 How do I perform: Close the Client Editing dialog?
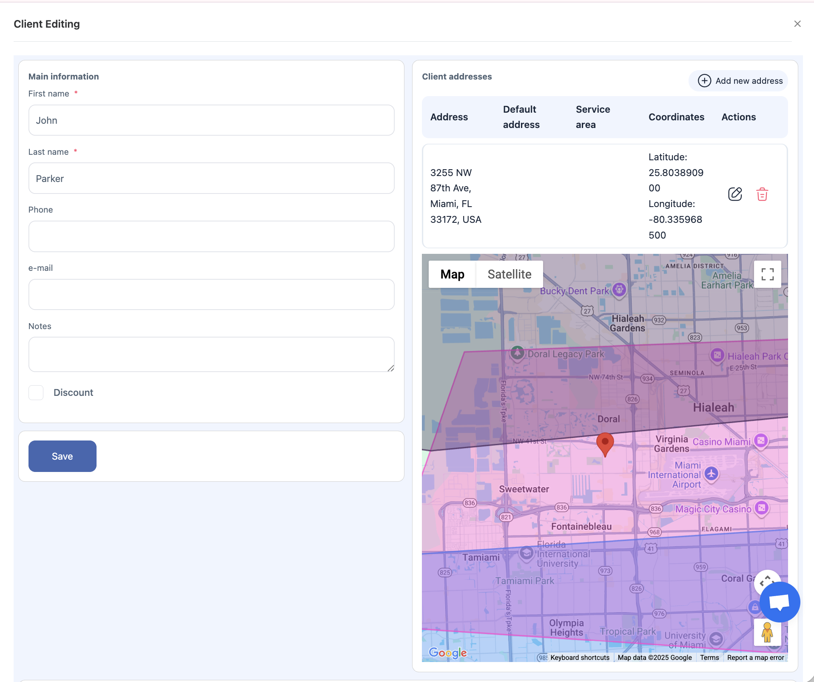[x=797, y=24]
